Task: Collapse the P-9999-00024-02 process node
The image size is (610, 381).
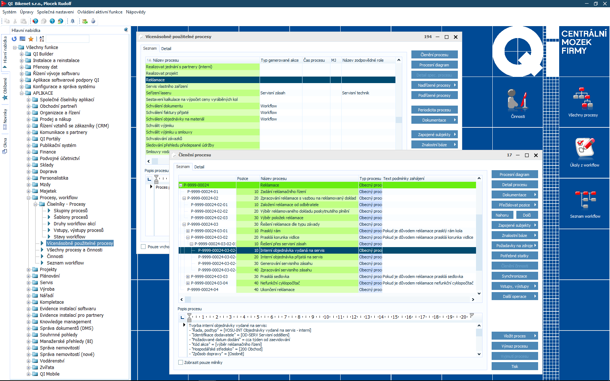Action: 184,198
